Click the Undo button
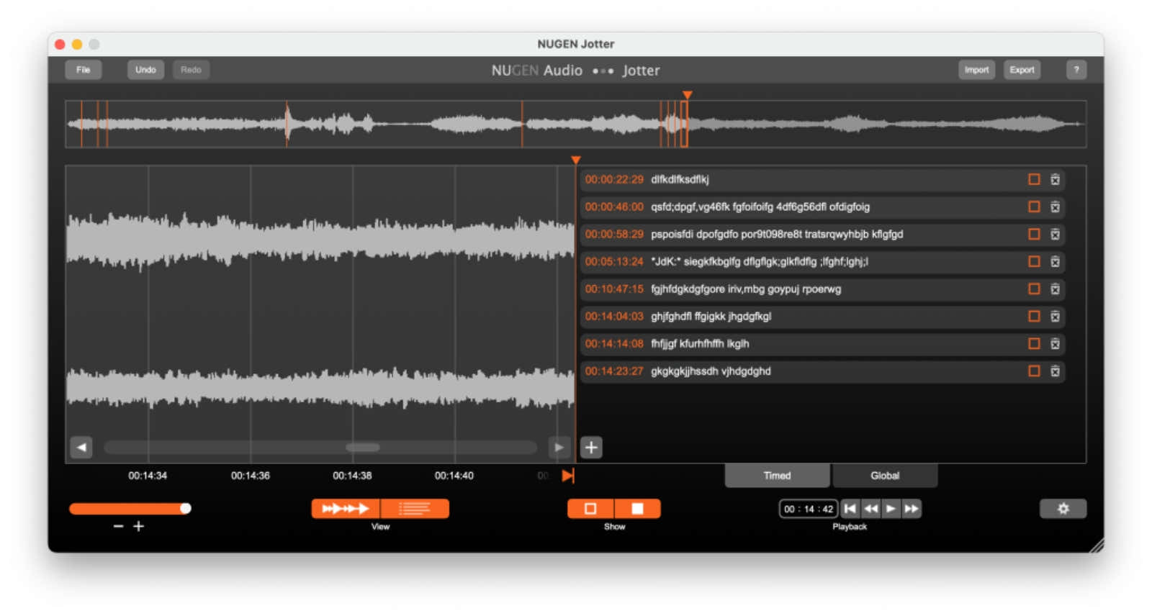 pyautogui.click(x=145, y=70)
